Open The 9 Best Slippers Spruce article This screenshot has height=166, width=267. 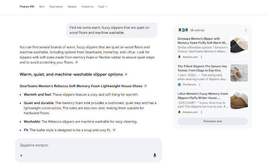202,68
